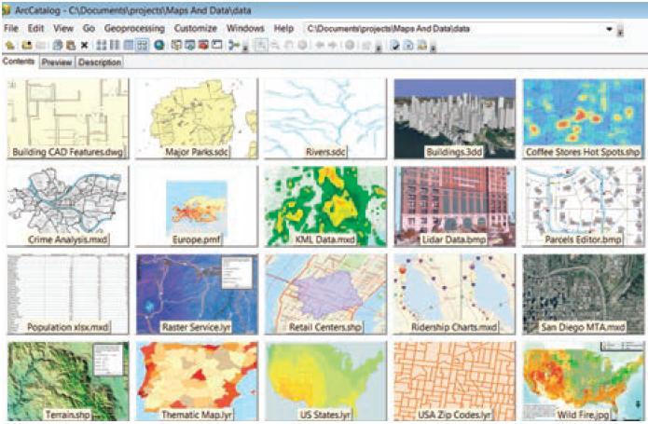
Task: Select Retail Centers.shp thumbnail
Action: tap(325, 294)
